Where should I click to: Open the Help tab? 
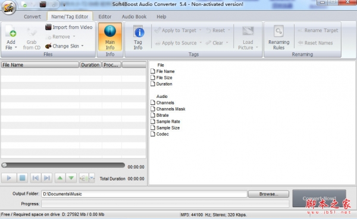coord(161,17)
